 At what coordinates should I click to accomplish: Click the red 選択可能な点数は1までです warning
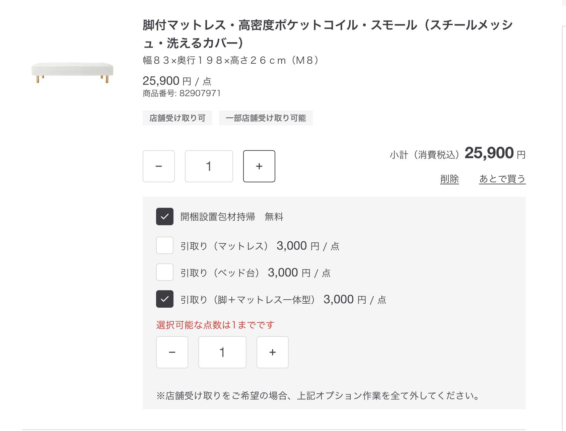click(x=215, y=325)
